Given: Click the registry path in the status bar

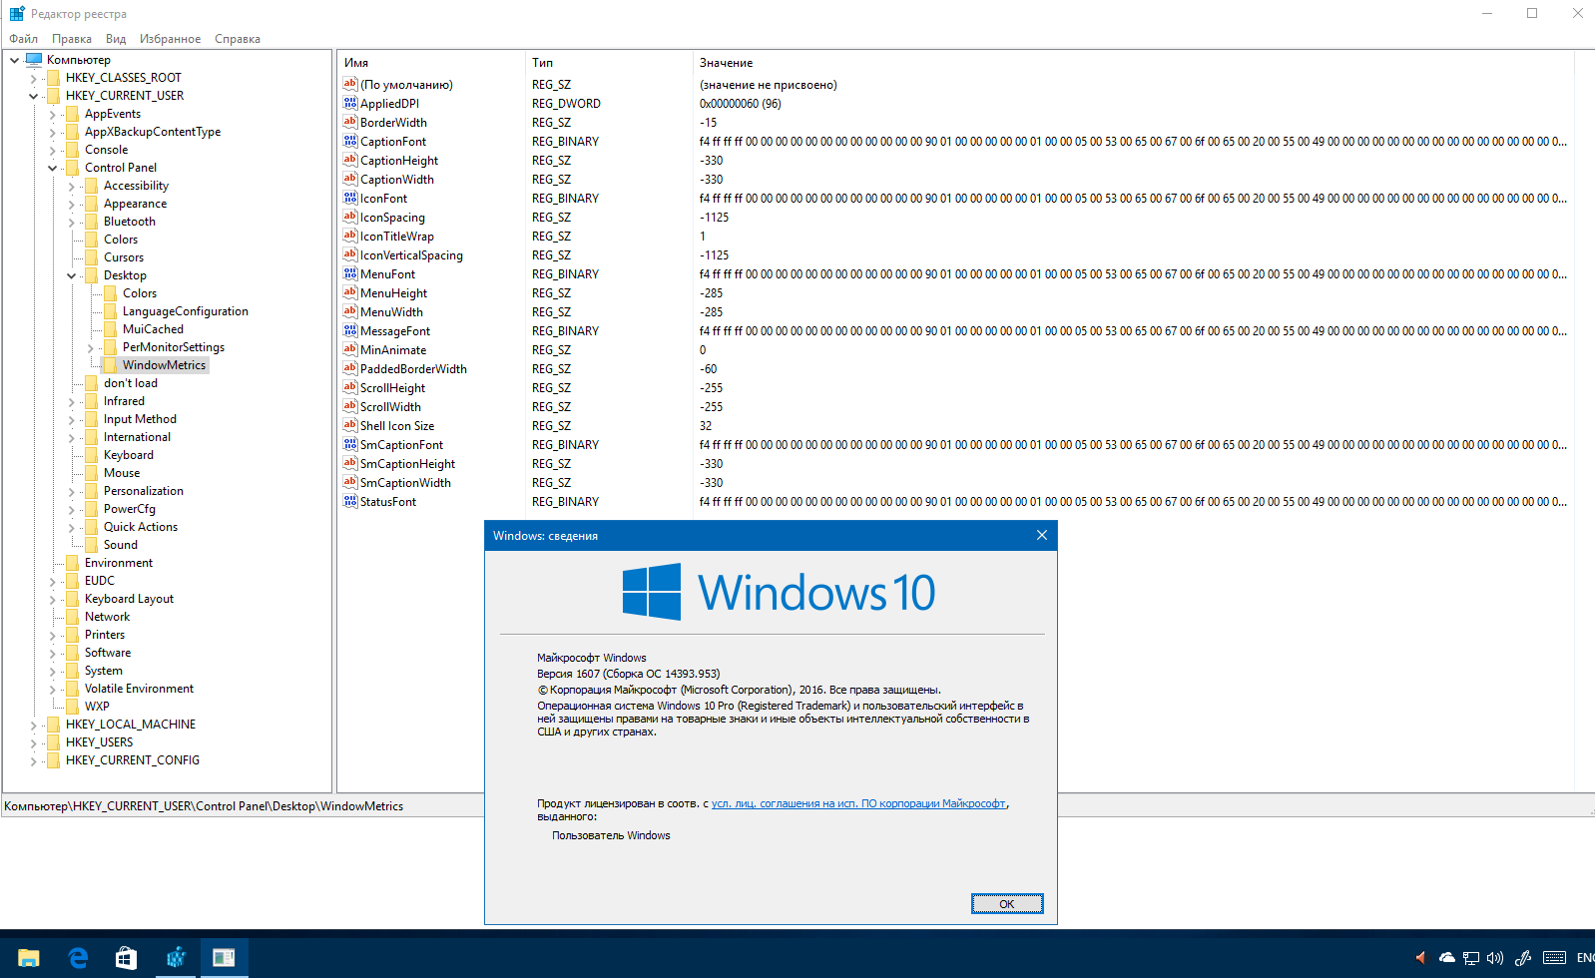Looking at the screenshot, I should point(204,806).
